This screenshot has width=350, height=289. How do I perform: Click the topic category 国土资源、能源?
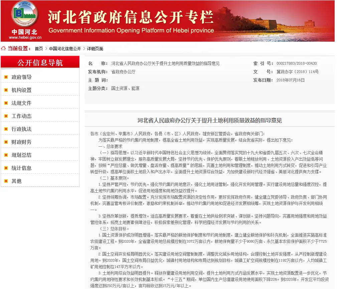[x=125, y=88]
